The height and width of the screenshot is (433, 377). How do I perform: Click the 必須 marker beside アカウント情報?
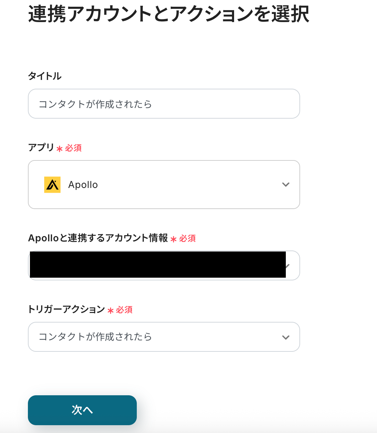tap(187, 239)
